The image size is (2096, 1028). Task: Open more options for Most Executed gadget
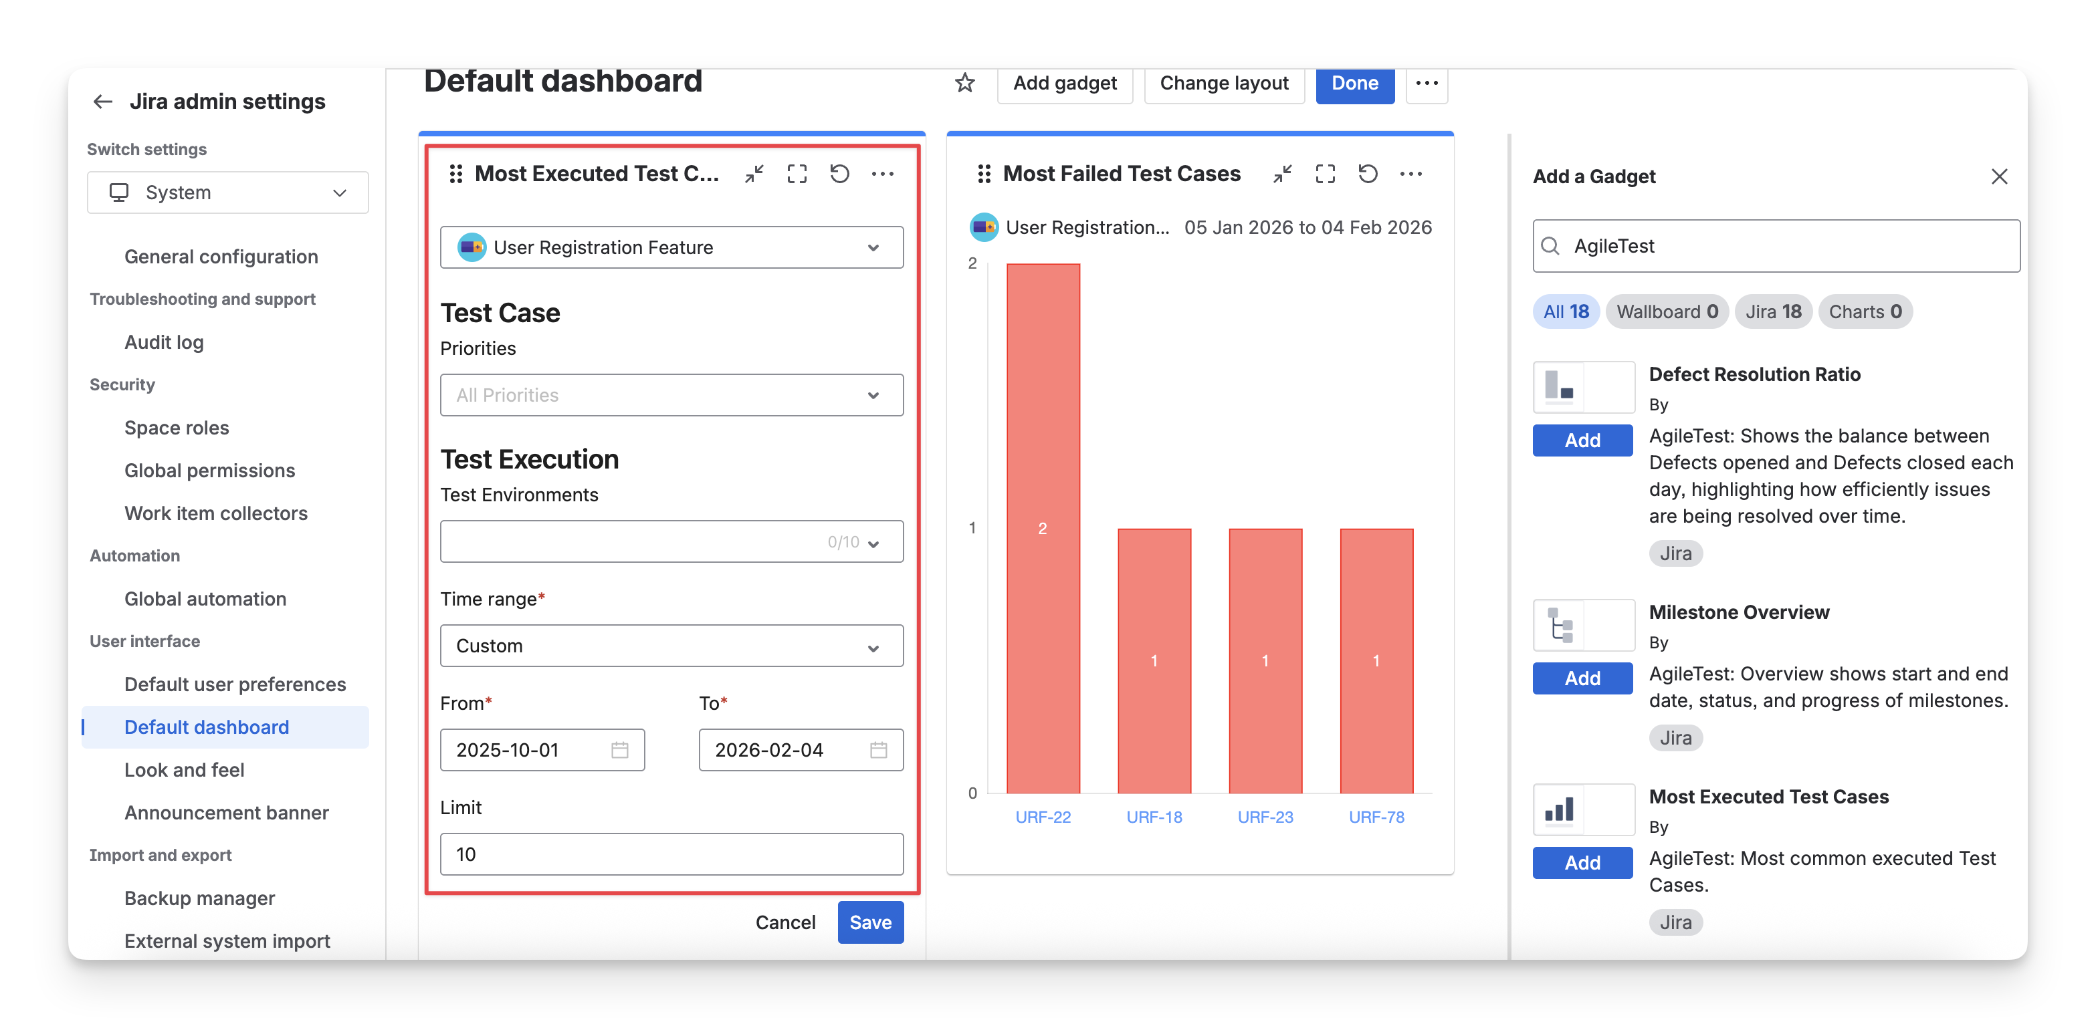[882, 173]
